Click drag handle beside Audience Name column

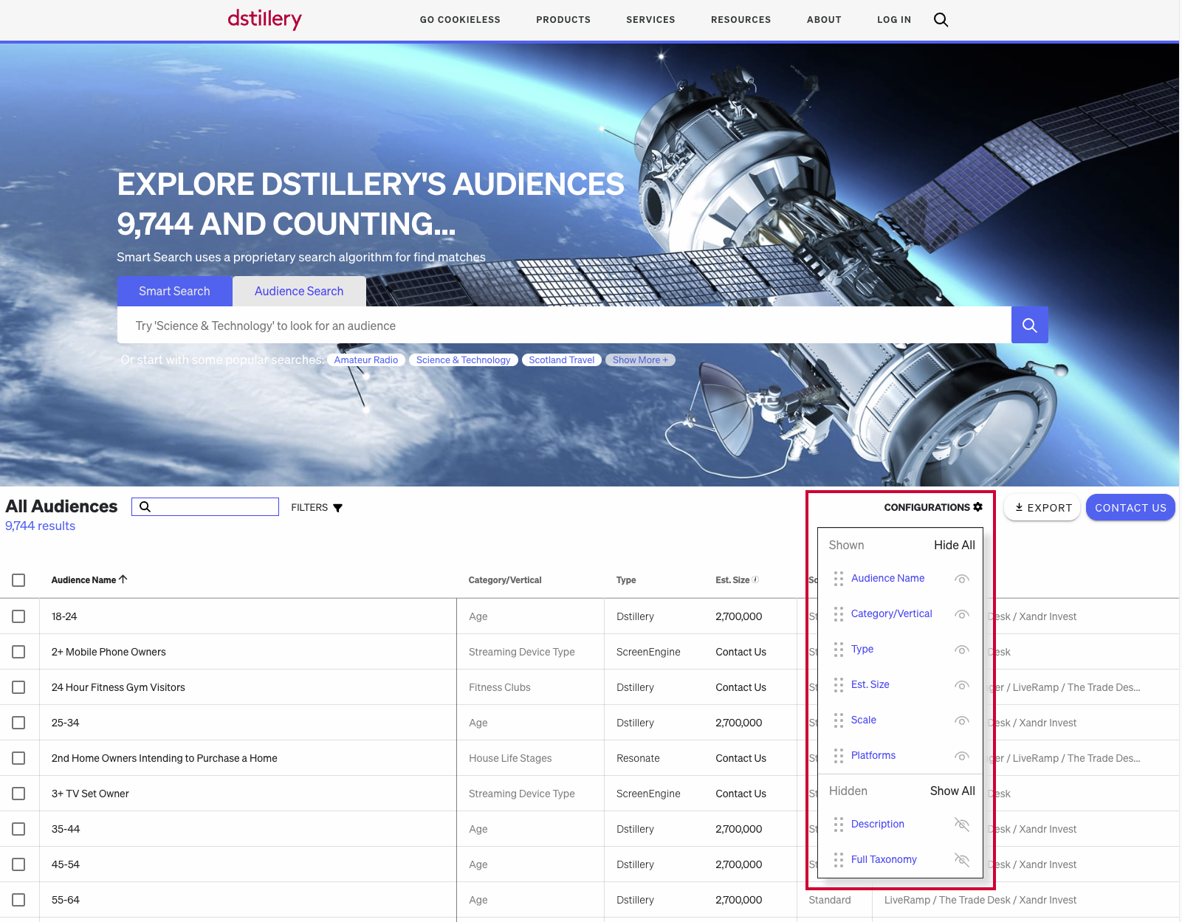pyautogui.click(x=838, y=579)
